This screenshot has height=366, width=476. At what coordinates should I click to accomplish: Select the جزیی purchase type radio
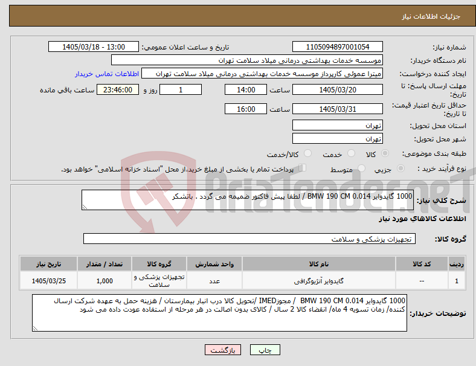[400, 169]
